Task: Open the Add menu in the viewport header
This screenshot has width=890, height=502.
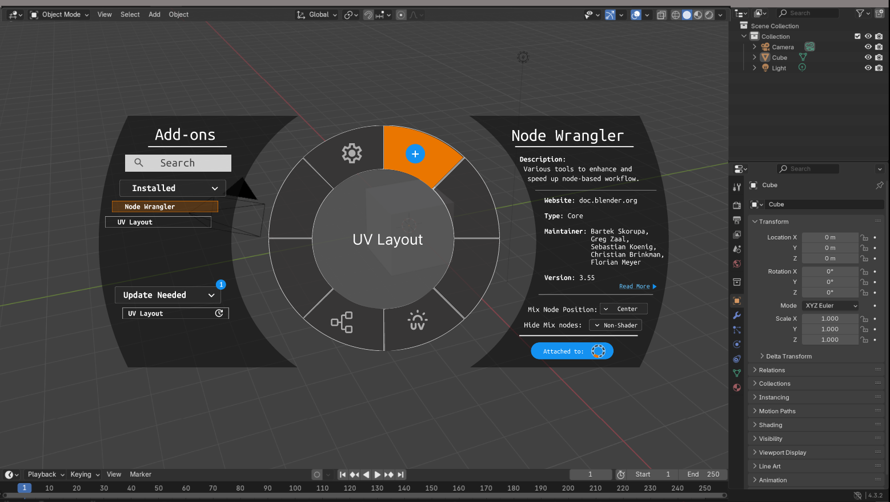Action: [x=154, y=15]
